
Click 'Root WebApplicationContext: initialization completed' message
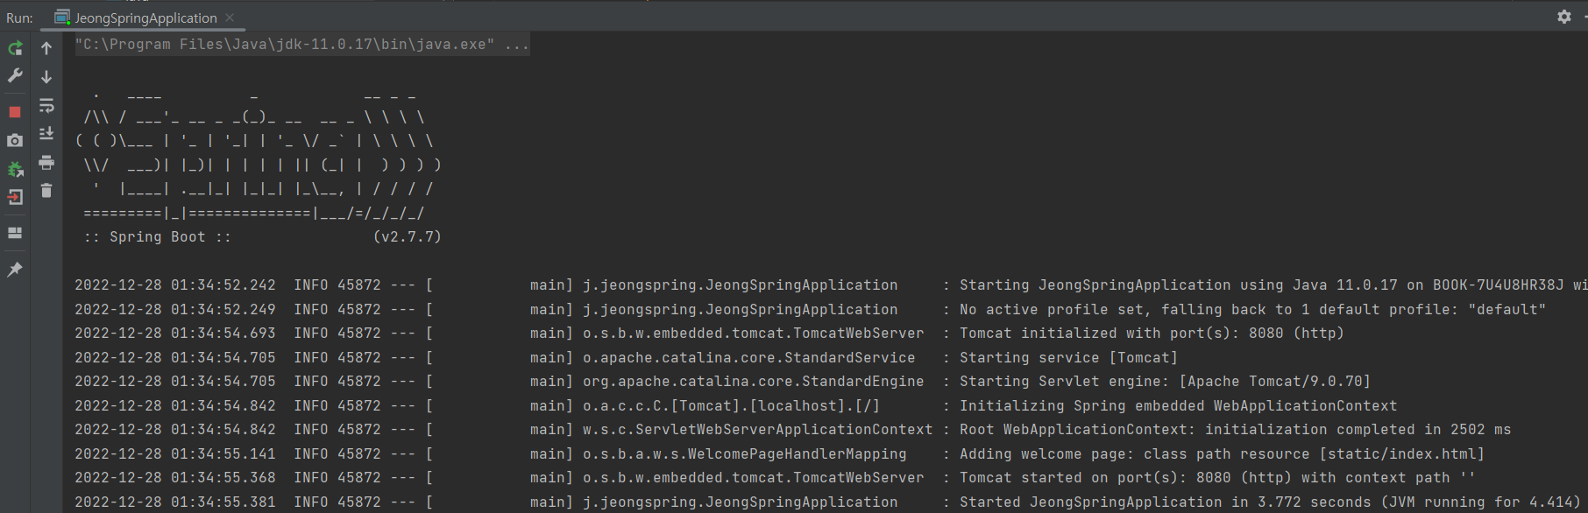tap(1235, 430)
